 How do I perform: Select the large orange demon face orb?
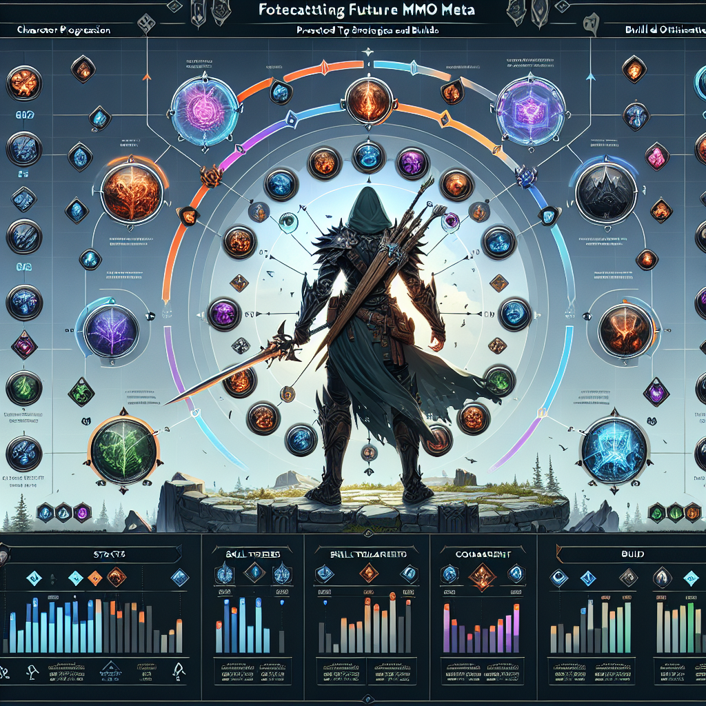(625, 331)
